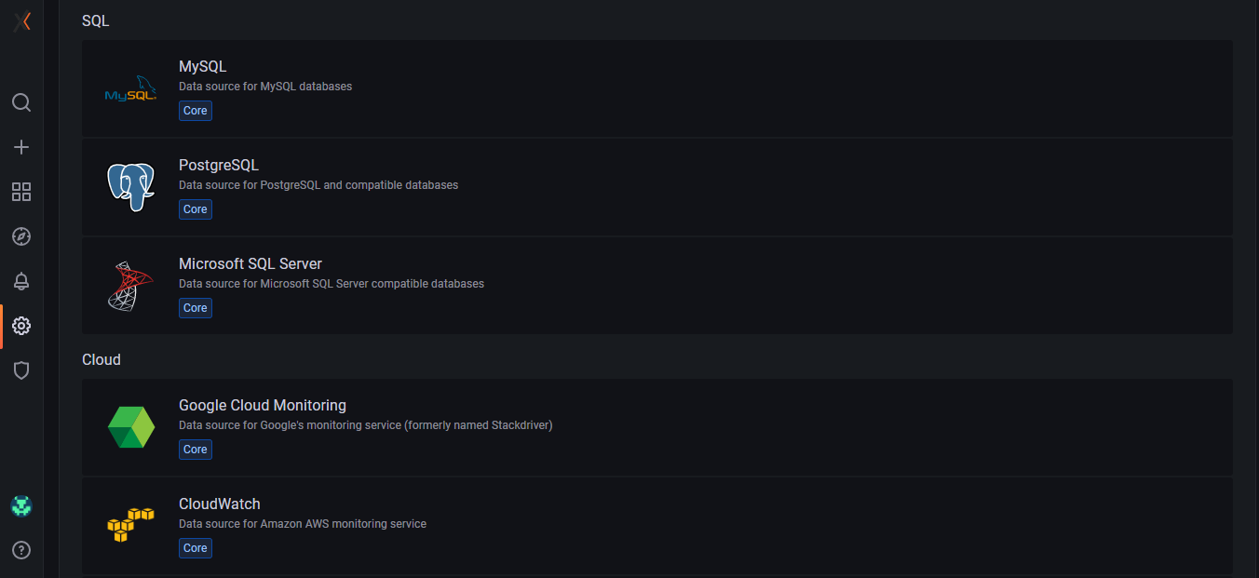The width and height of the screenshot is (1259, 578).
Task: Click Core badge under CloudWatch
Action: point(196,548)
